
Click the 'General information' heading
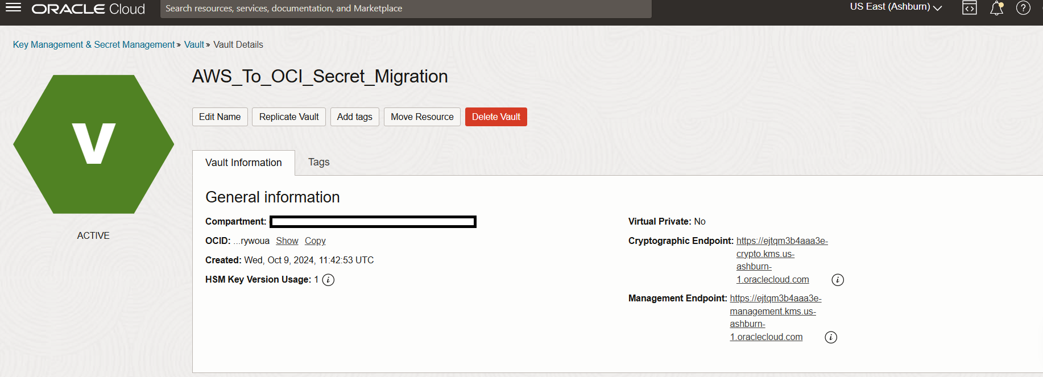point(272,197)
